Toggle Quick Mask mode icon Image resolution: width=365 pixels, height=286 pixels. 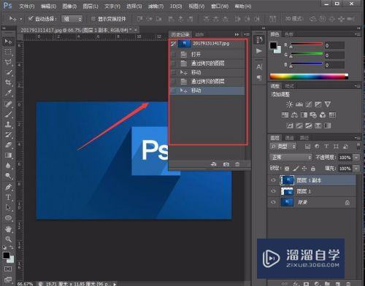8,269
